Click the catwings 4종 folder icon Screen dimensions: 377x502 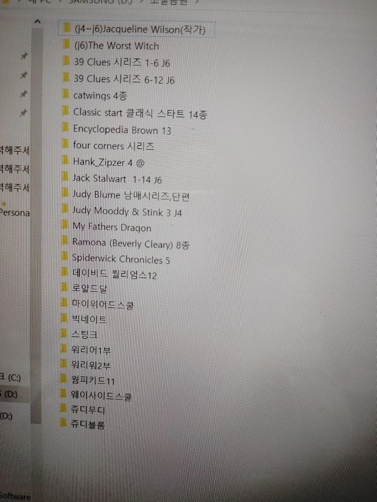click(x=66, y=94)
